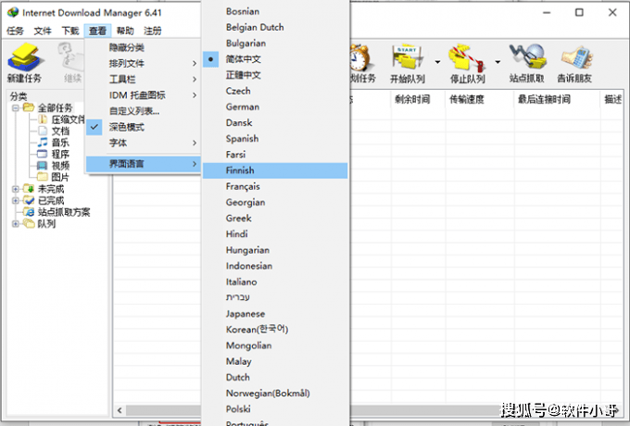The image size is (630, 426).
Task: Choose Belgian Dutch interface language
Action: 275,27
